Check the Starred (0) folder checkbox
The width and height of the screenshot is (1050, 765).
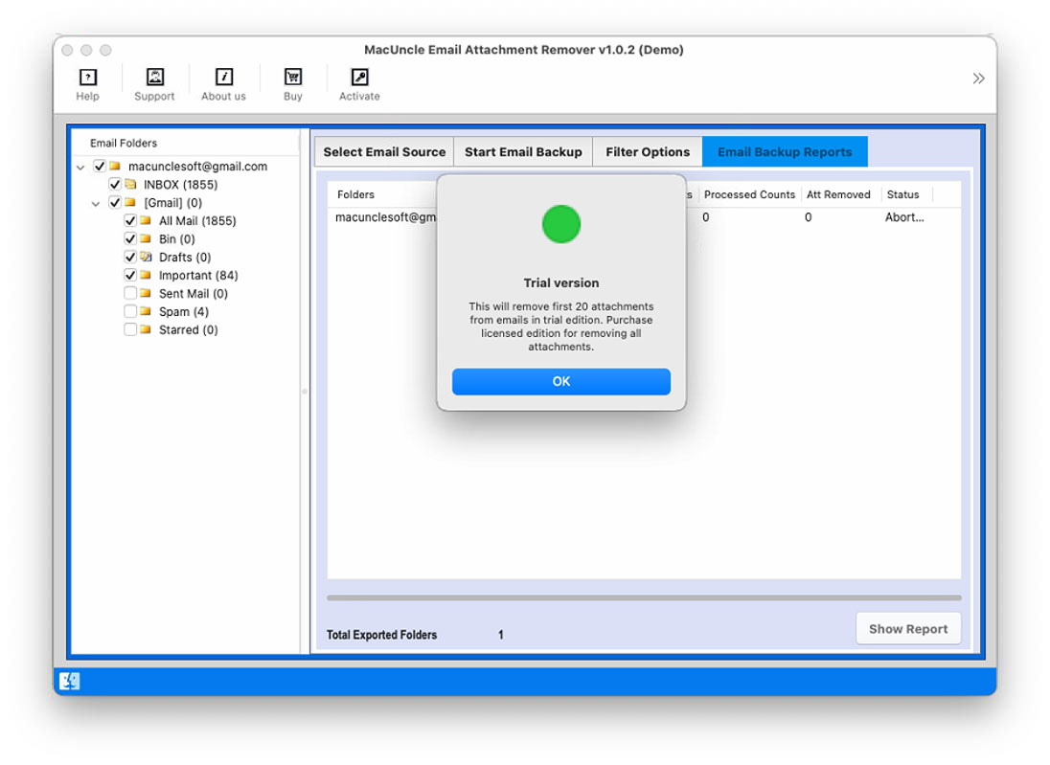(130, 329)
